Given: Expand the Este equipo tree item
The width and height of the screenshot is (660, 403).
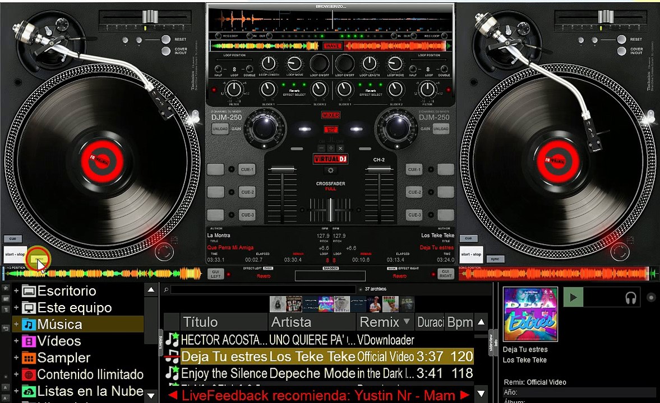Looking at the screenshot, I should coord(16,308).
